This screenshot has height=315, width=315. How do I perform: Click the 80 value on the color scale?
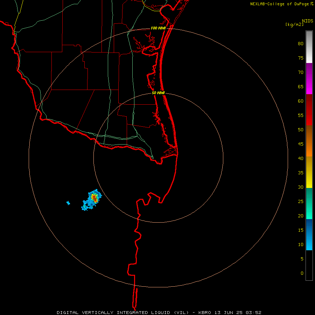[301, 44]
